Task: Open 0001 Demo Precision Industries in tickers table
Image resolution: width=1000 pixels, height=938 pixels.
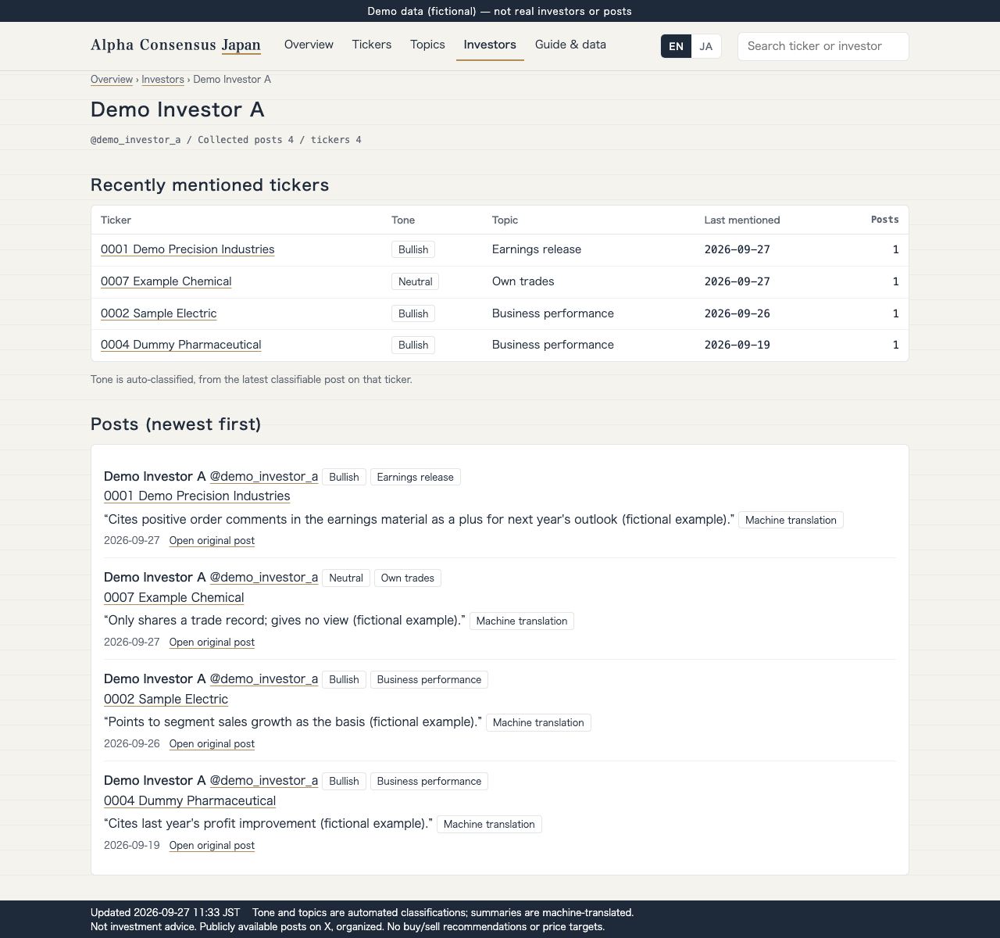Action: point(187,249)
